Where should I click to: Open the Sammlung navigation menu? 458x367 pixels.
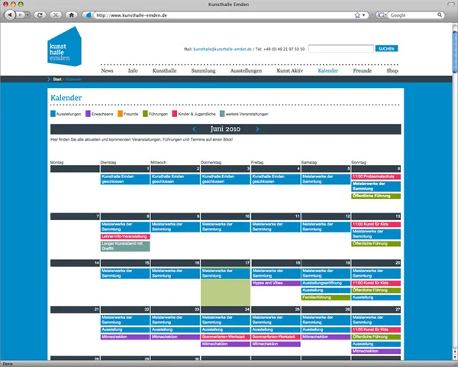point(204,70)
